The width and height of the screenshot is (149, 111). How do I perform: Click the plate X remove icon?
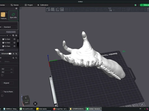click(x=142, y=105)
